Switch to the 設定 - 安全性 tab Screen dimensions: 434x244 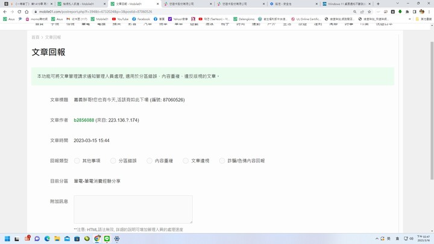coord(294,4)
